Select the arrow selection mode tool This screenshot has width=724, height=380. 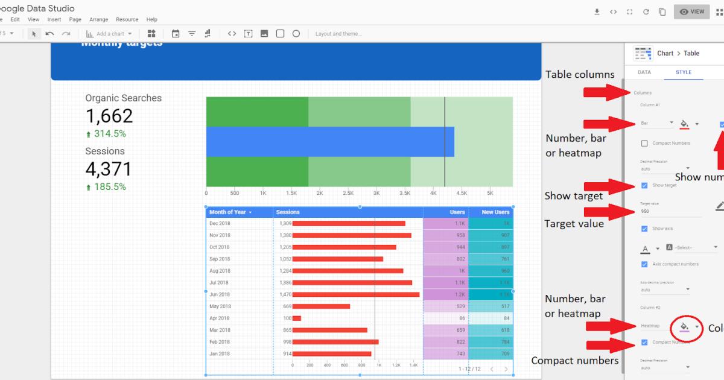point(34,34)
